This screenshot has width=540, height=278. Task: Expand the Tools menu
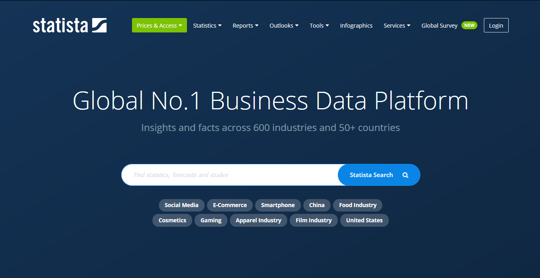319,26
